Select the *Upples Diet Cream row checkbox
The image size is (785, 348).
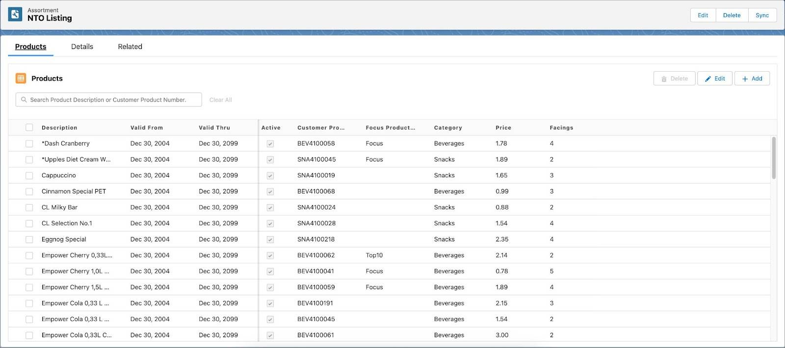(x=29, y=160)
